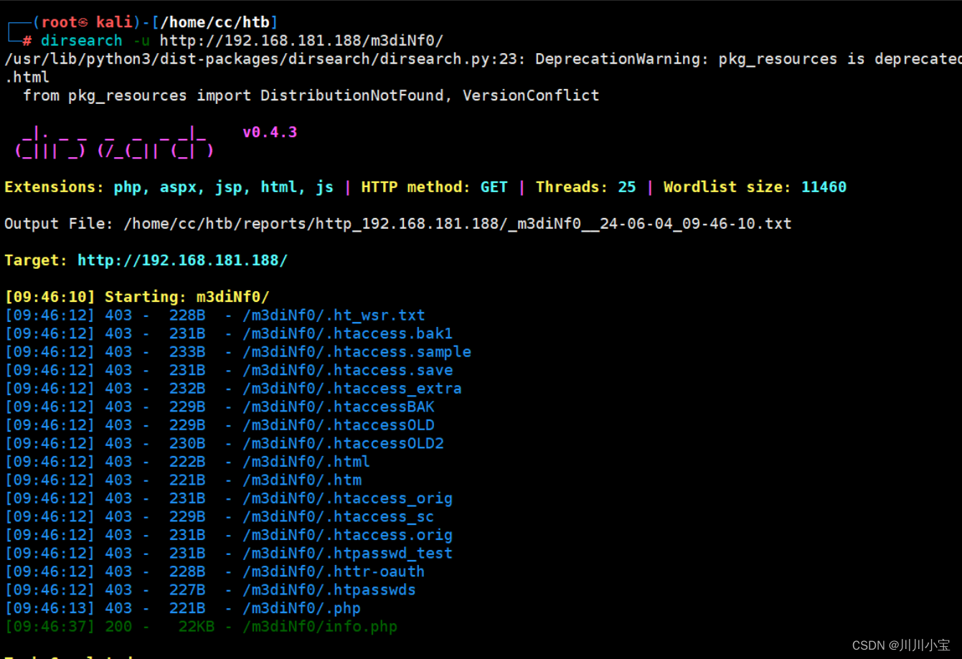Click the /m3diNf0/.htaccess_extra result
962x659 pixels.
(352, 389)
